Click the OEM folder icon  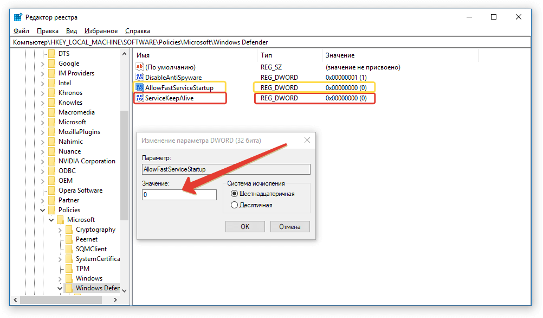[x=51, y=180]
